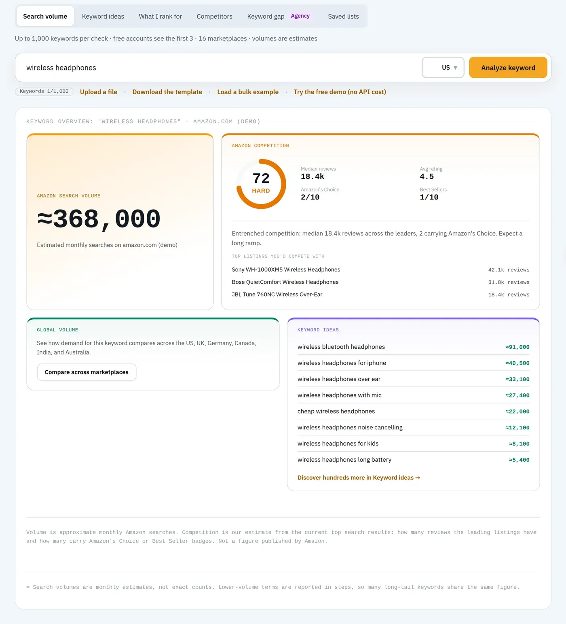Select keyword idea wireless headphones for iphone
Viewport: 566px width, 624px height.
click(413, 363)
